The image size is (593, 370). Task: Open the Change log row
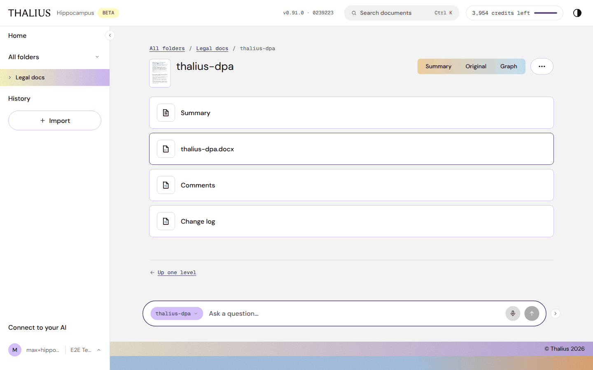[x=351, y=221]
